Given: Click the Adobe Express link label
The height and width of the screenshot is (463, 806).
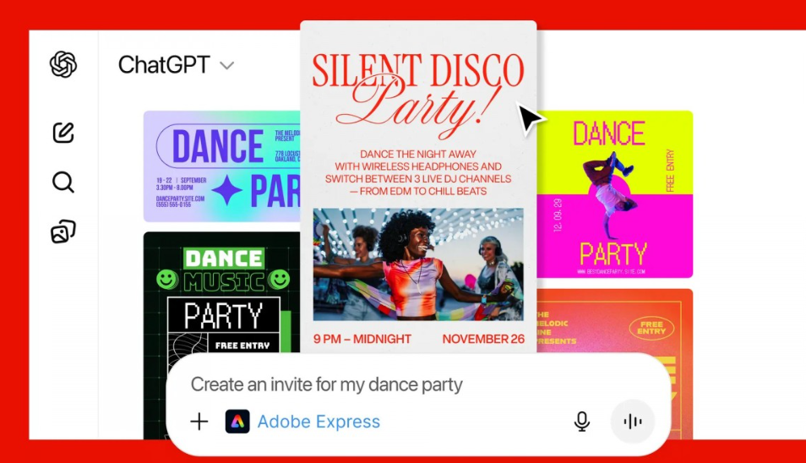Looking at the screenshot, I should (319, 422).
